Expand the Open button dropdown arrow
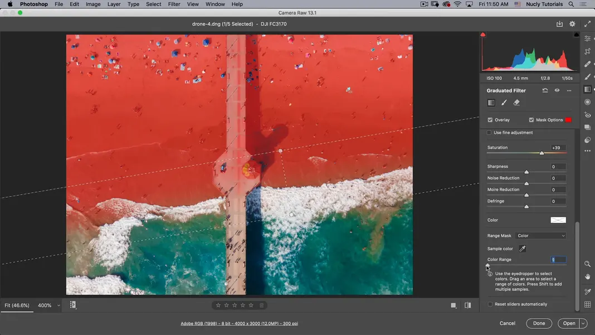Image resolution: width=595 pixels, height=335 pixels. (583, 324)
